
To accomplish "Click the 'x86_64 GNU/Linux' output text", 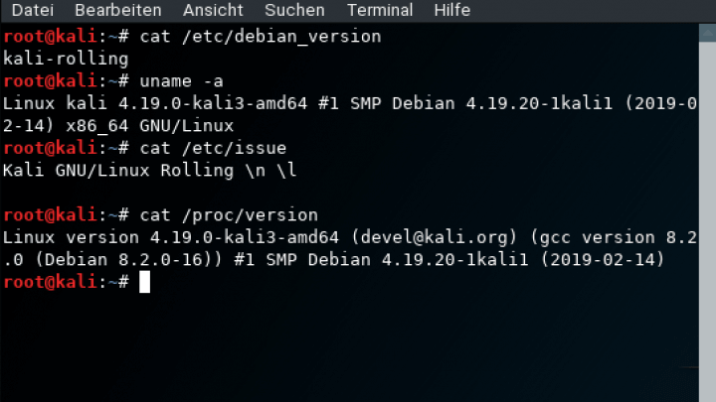I will tap(150, 126).
